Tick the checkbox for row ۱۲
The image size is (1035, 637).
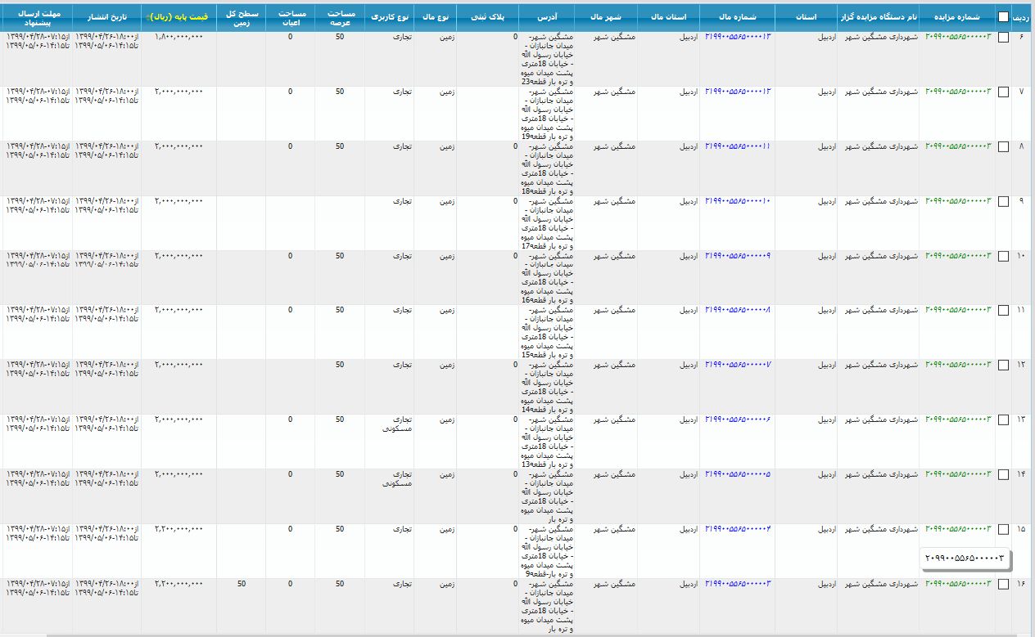point(1003,365)
